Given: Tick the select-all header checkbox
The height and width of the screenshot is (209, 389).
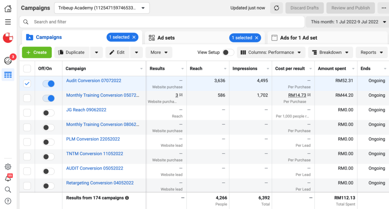Looking at the screenshot, I should pyautogui.click(x=27, y=69).
